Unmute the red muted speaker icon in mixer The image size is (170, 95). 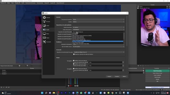[71, 86]
